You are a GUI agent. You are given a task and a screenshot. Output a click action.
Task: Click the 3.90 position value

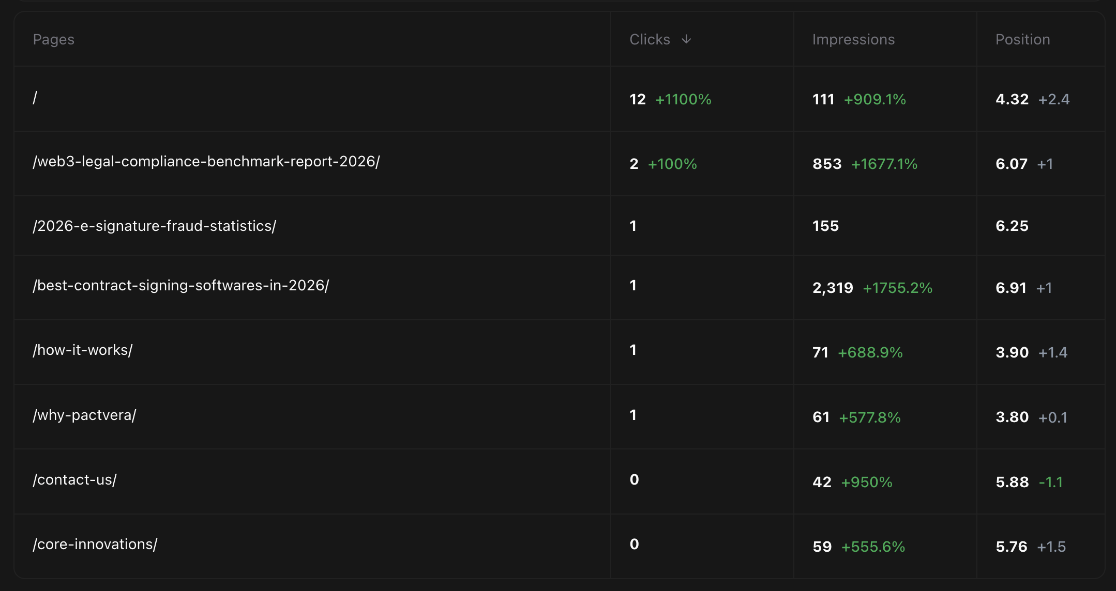pyautogui.click(x=1012, y=352)
